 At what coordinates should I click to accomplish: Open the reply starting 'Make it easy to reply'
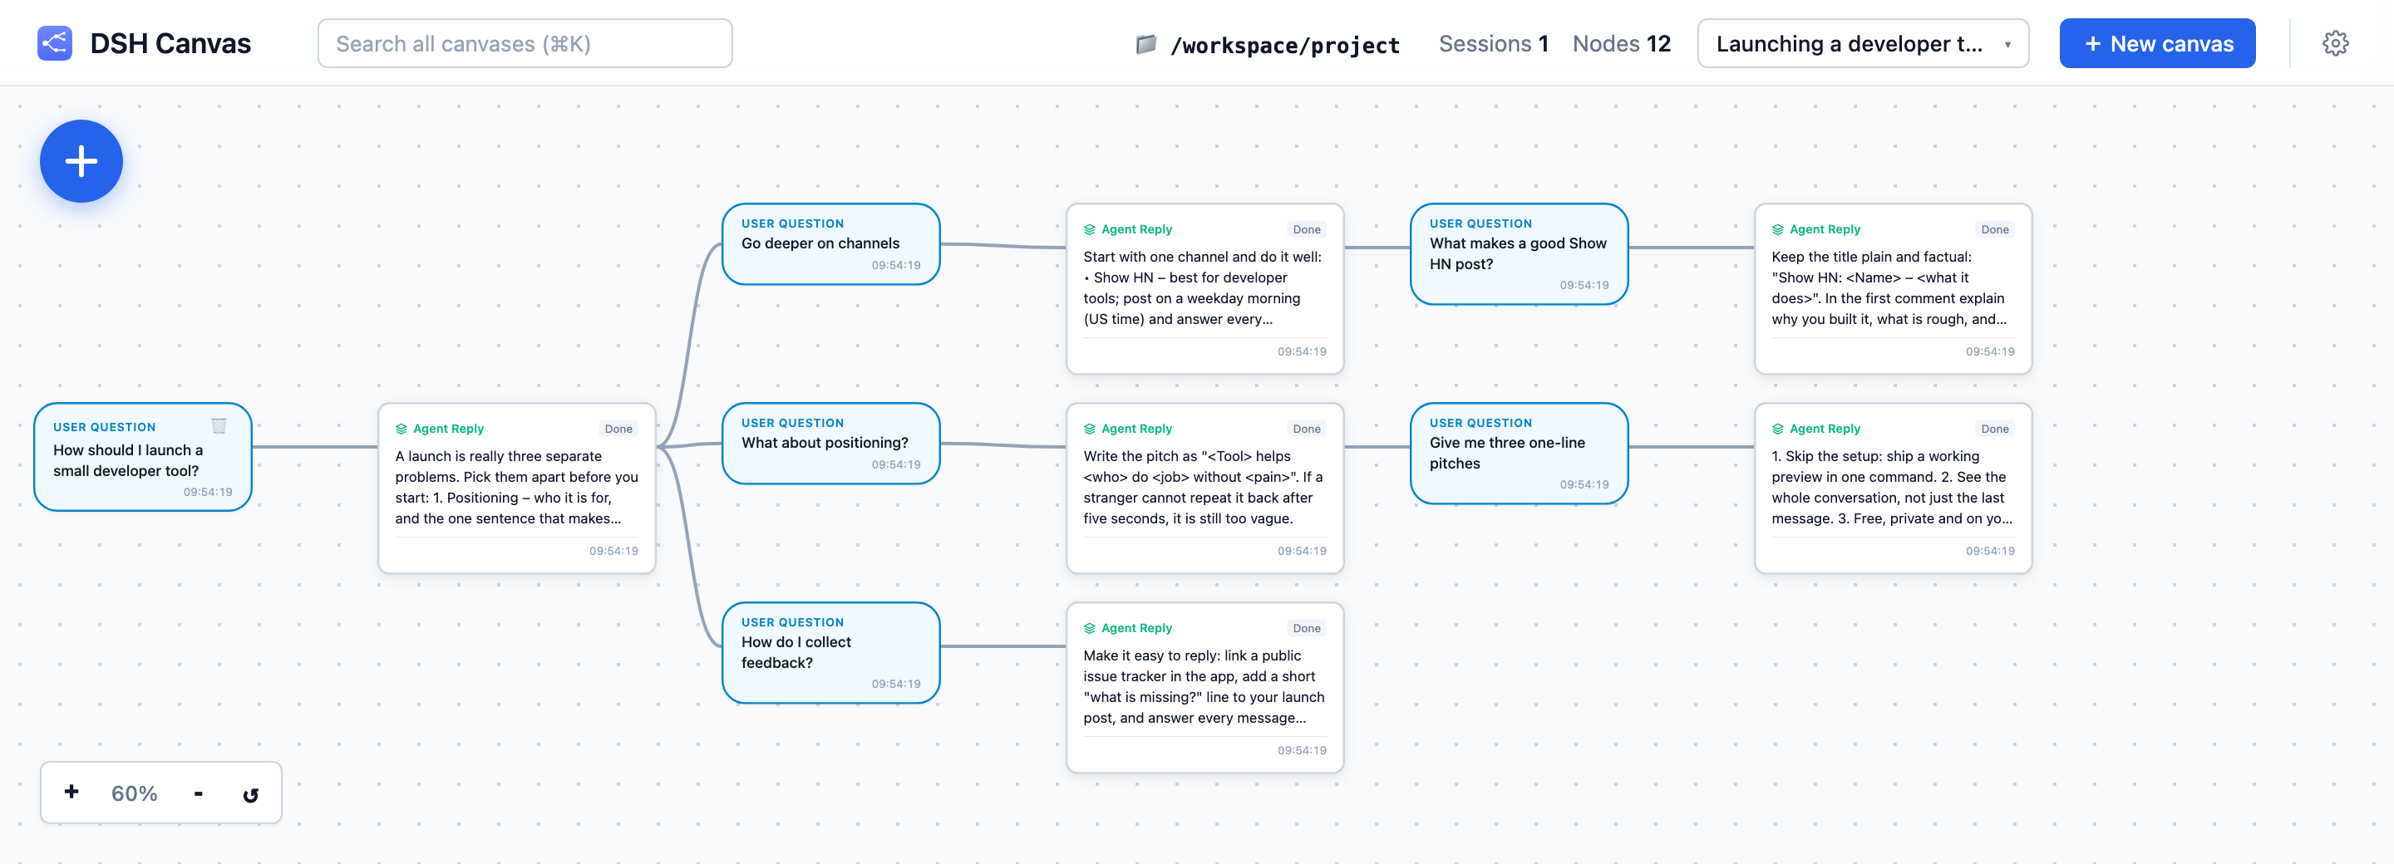tap(1204, 688)
